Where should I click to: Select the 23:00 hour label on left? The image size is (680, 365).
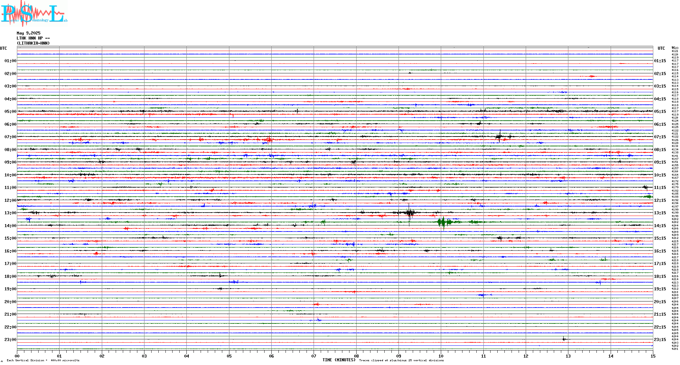tap(10, 340)
